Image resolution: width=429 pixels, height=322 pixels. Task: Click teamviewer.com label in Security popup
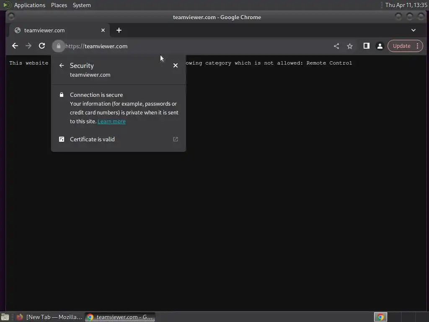pos(90,75)
